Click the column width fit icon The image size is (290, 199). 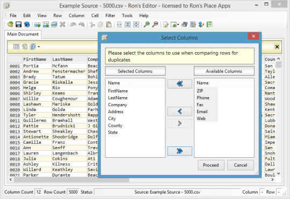coord(119,24)
